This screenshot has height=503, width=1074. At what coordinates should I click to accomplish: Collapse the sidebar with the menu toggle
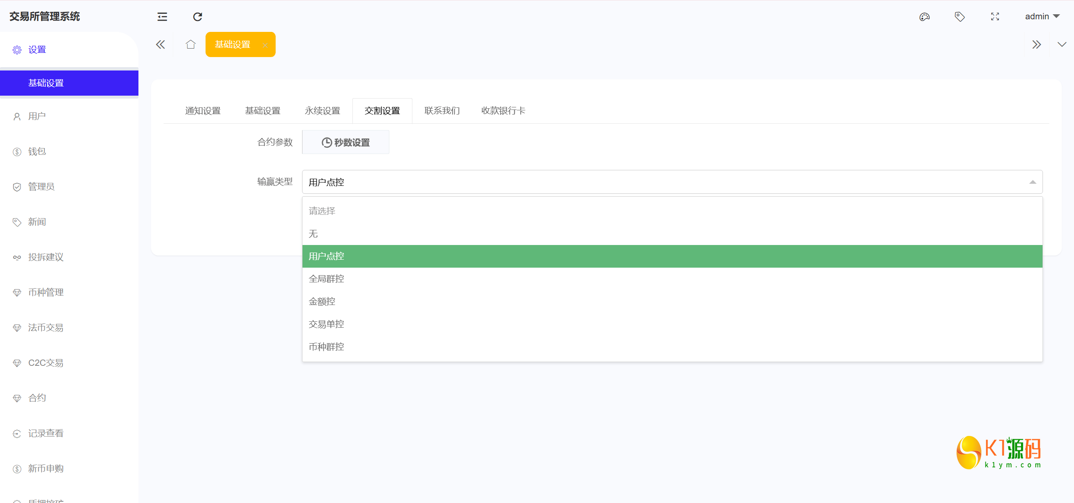(162, 16)
